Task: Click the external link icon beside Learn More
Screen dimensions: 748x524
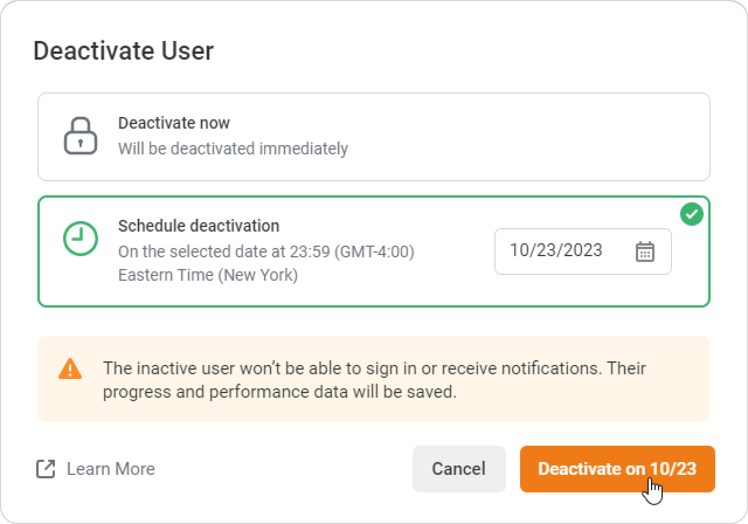Action: pos(46,469)
